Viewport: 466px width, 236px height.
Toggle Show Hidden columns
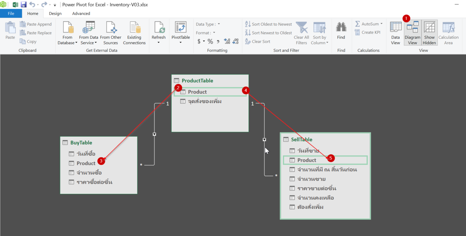pyautogui.click(x=429, y=33)
